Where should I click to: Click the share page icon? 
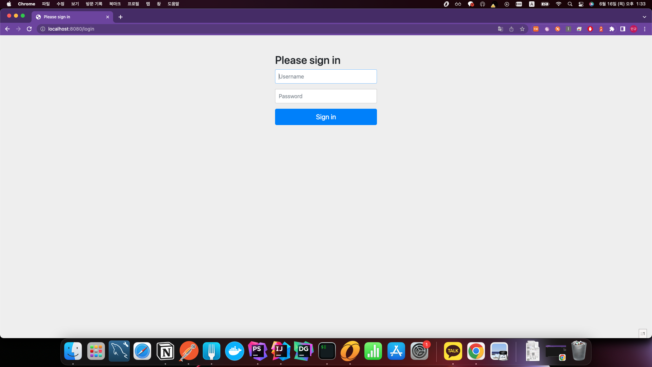[511, 29]
